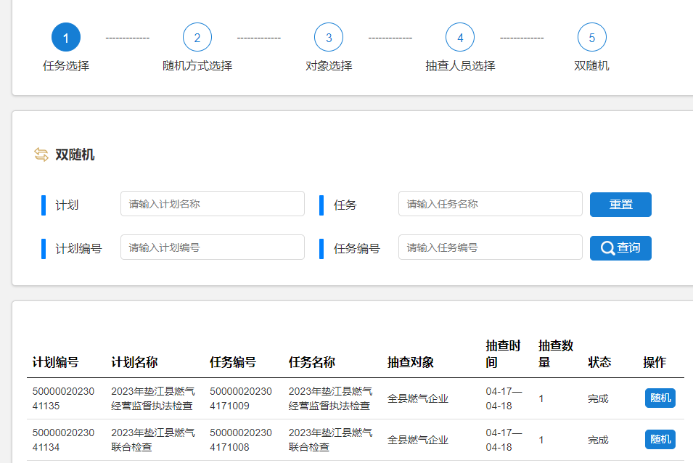Click the 计划编号 column header

pos(55,362)
